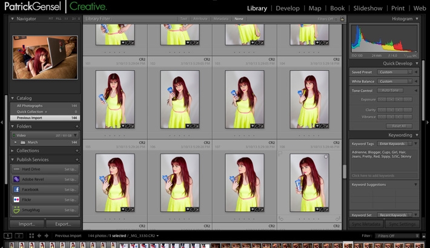Select All Photographs in Catalog
The width and height of the screenshot is (430, 248).
[x=45, y=106]
